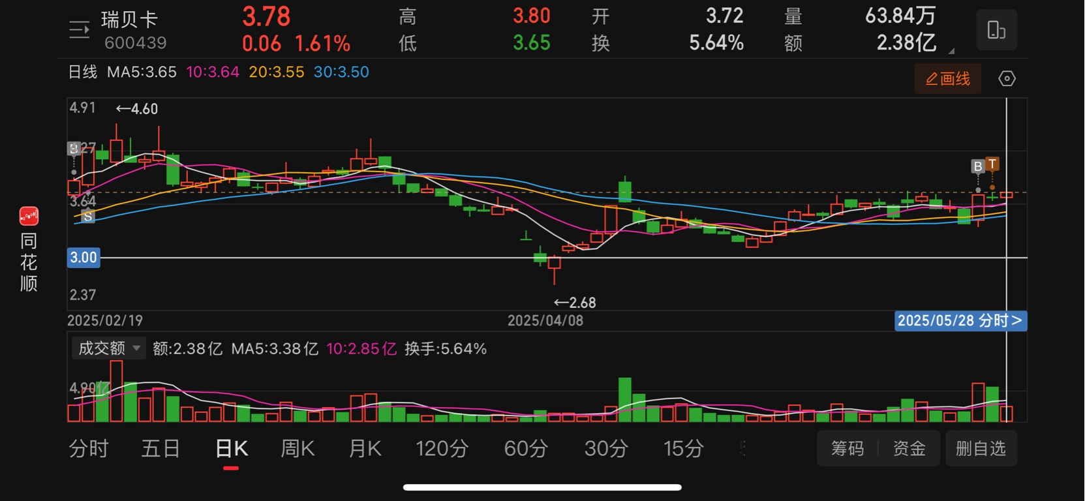Tap the 3.00 horizontal price line label
The image size is (1085, 501).
(x=84, y=258)
